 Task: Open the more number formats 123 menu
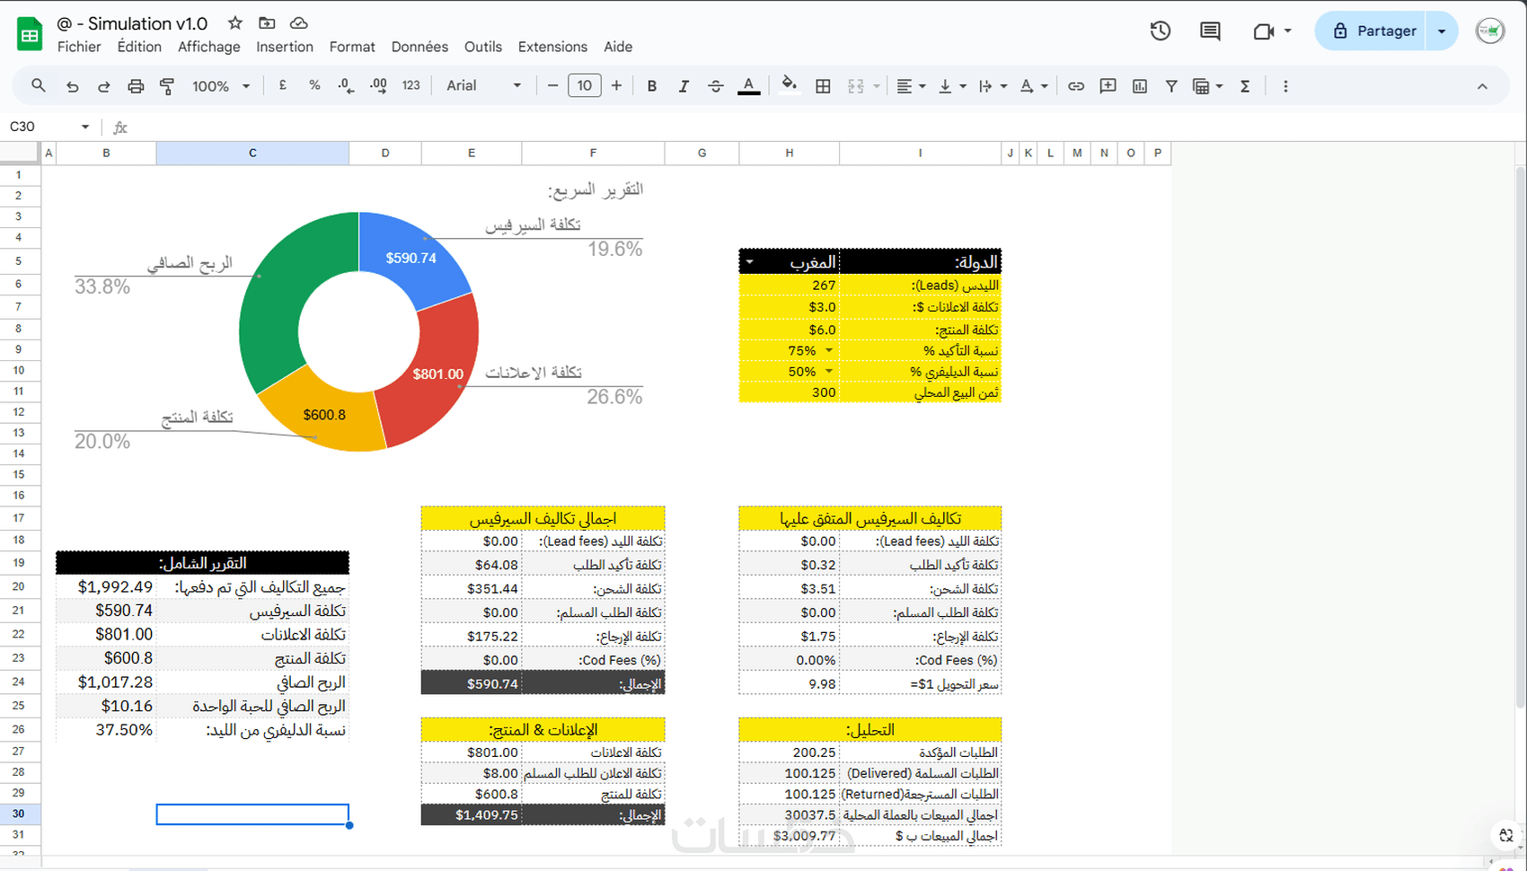(x=411, y=86)
